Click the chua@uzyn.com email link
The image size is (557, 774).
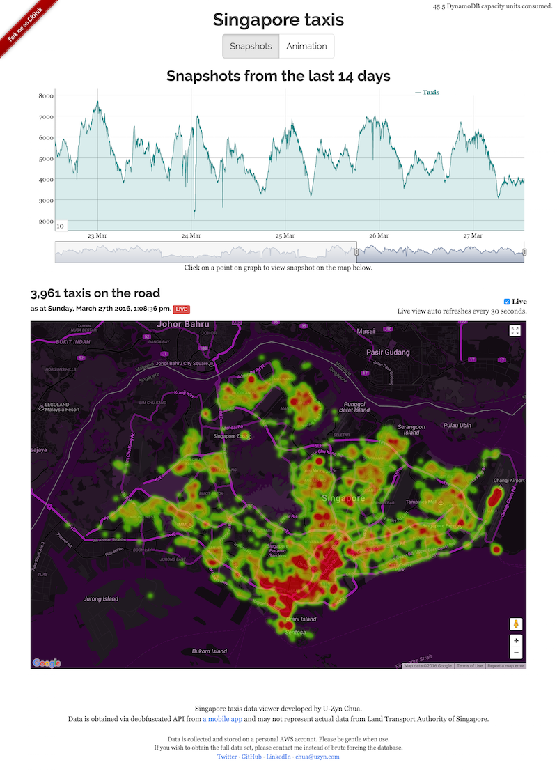pyautogui.click(x=317, y=756)
